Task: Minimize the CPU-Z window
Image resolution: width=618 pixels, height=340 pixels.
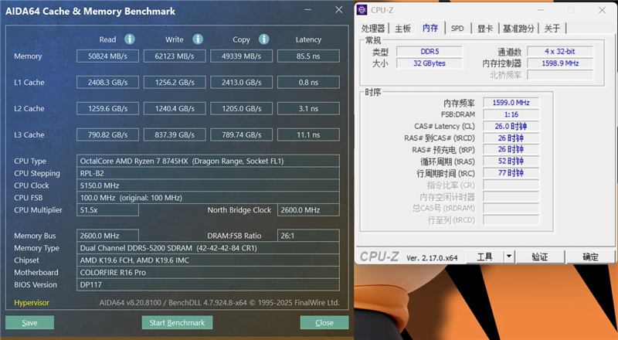Action: (x=541, y=10)
